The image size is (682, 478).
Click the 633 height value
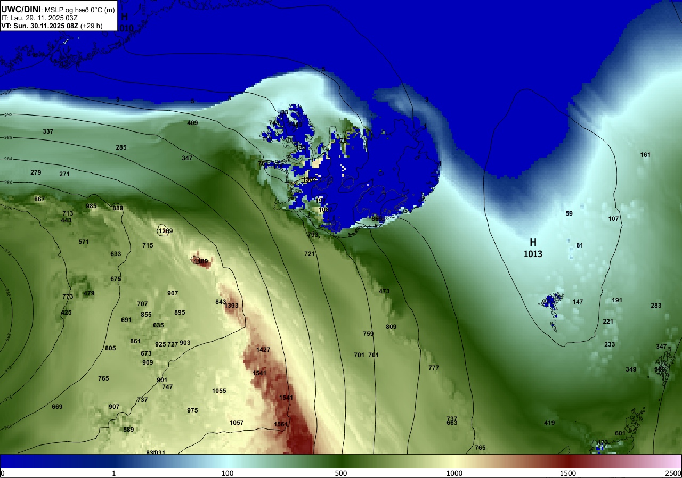(x=116, y=254)
